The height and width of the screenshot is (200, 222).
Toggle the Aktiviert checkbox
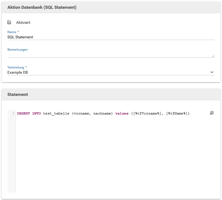(x=9, y=22)
